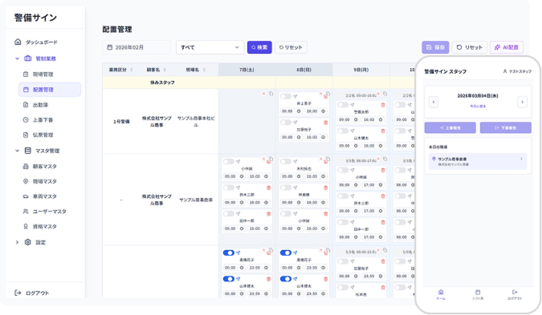
Task: Turn off 高橋花子's switch on 7日
Action: tap(228, 253)
